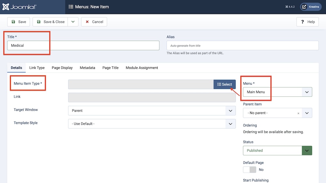
Task: Open the Save & Close dropdown arrow
Action: [x=73, y=22]
